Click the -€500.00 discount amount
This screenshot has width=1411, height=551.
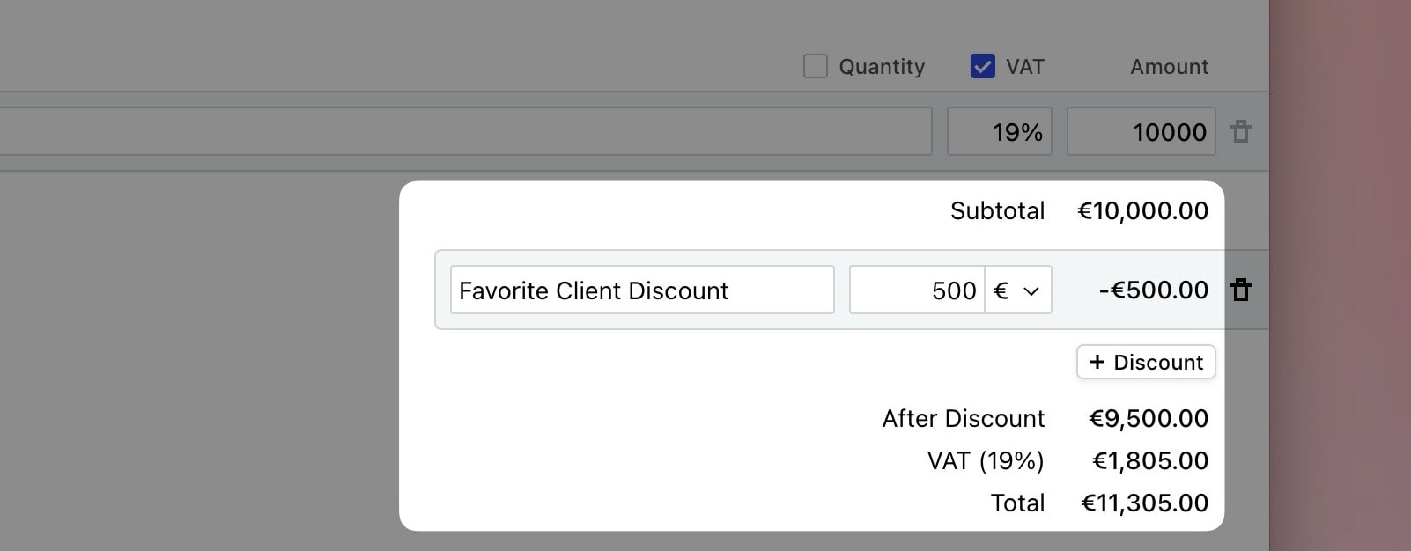[x=1153, y=290]
